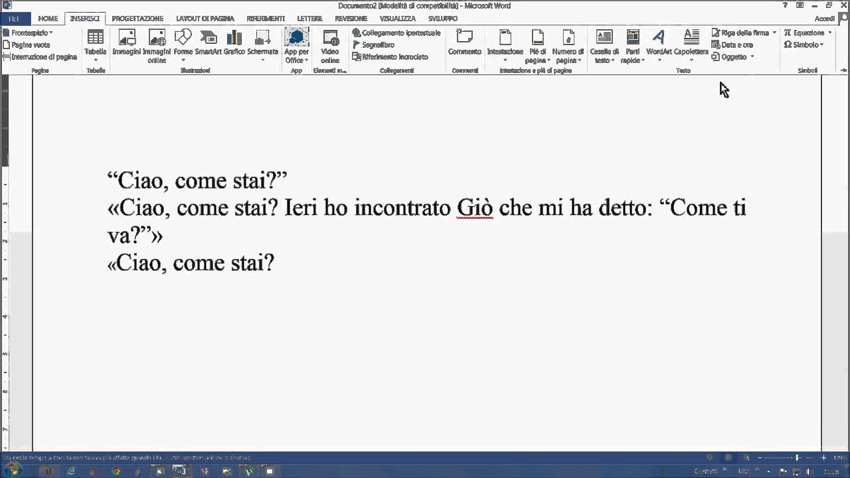Open the Capolettera drop cap menu

(x=691, y=46)
